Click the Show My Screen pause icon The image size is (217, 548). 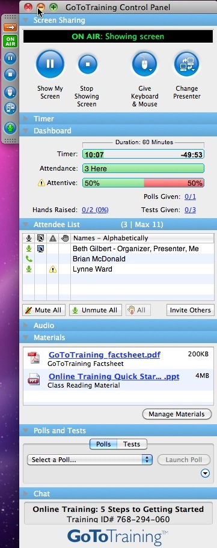coord(50,64)
